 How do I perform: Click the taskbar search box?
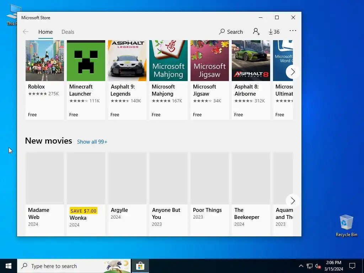pos(74,266)
